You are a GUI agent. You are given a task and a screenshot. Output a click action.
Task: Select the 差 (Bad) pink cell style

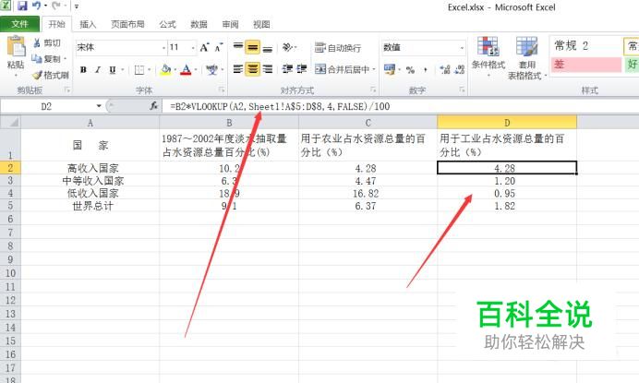(x=586, y=64)
